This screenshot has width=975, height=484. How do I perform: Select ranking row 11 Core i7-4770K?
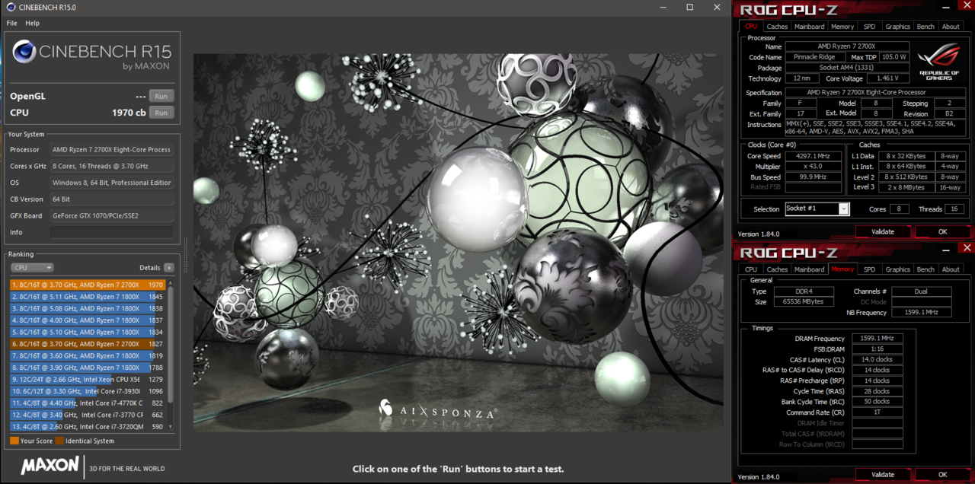[x=88, y=403]
